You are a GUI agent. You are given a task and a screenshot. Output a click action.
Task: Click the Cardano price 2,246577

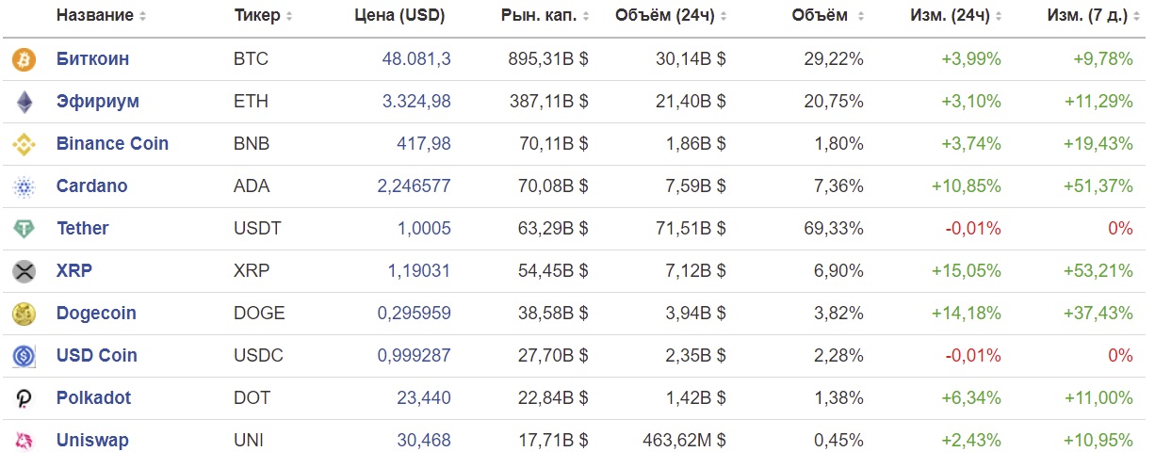(x=414, y=186)
